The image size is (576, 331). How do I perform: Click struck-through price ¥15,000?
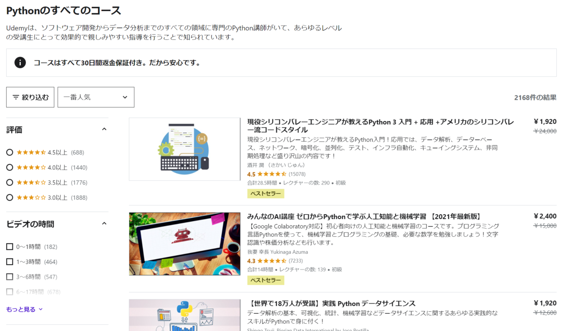tap(545, 225)
